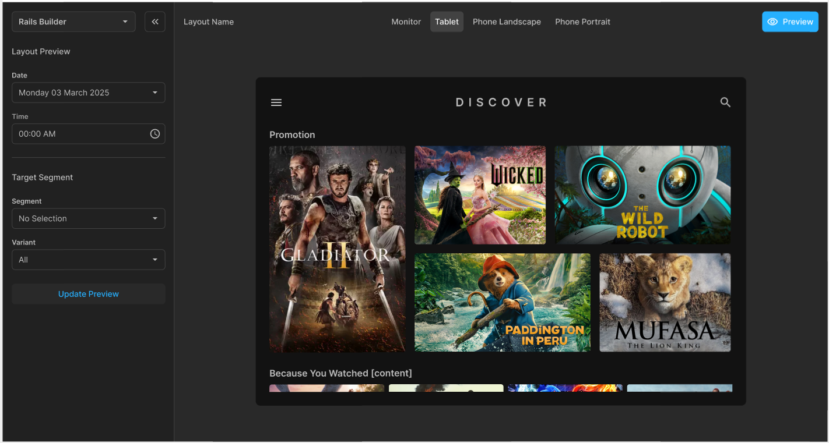Click the Because You Watched [content] heading

click(340, 373)
